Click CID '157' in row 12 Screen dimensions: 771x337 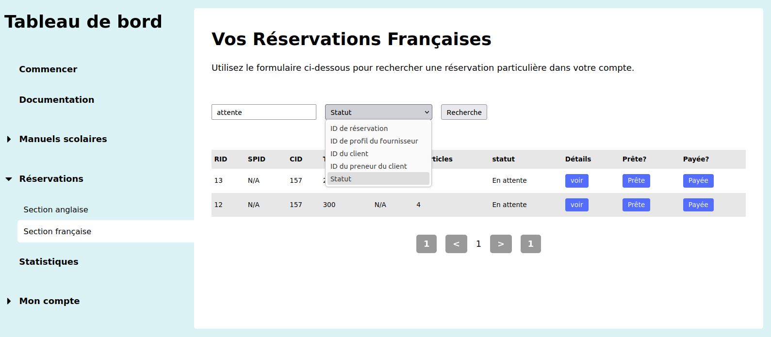(296, 205)
